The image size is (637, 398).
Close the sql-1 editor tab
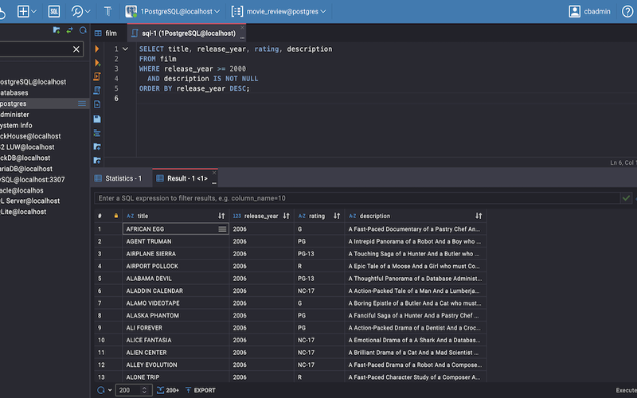point(243,28)
